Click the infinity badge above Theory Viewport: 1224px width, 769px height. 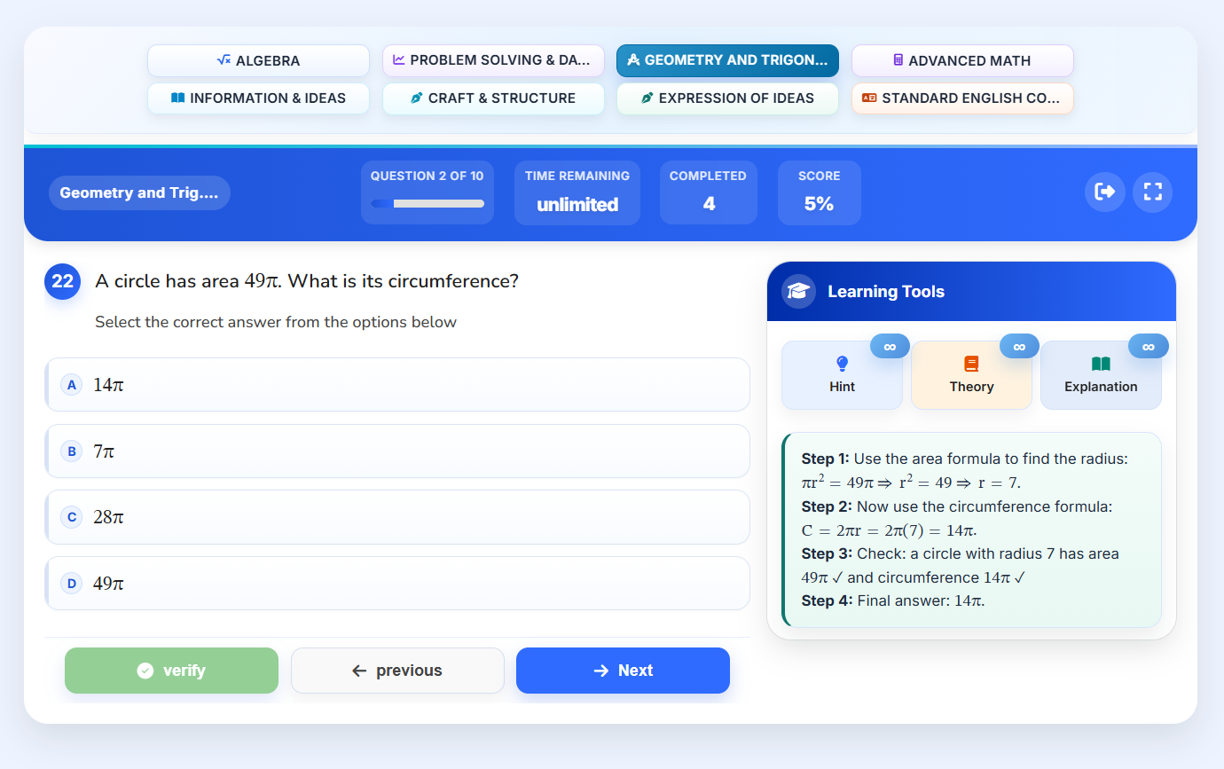pos(1019,346)
